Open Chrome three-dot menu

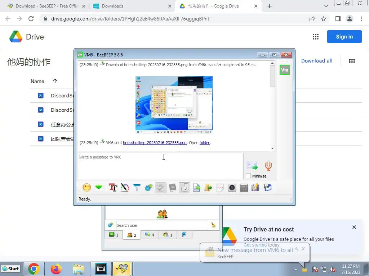pyautogui.click(x=361, y=19)
